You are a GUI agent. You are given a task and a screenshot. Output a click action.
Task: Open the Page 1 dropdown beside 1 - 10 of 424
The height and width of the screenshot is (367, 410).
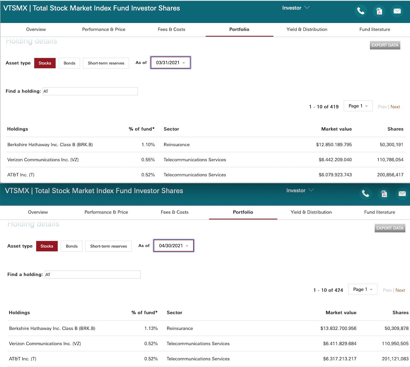[x=363, y=289]
